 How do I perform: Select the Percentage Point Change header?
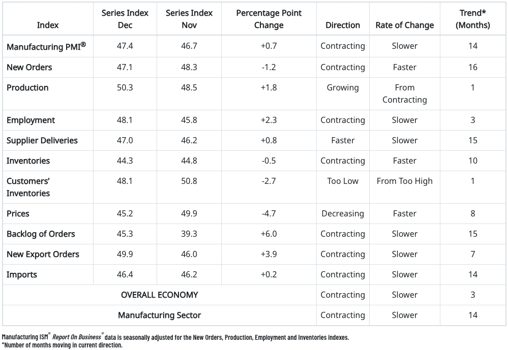click(x=268, y=19)
